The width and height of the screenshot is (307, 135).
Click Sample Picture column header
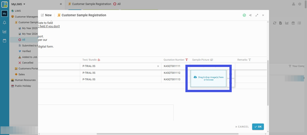[201, 60]
